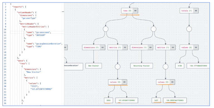214x108 pixels.
Task: Click line number 1 in the editor gutter
Action: [6, 4]
